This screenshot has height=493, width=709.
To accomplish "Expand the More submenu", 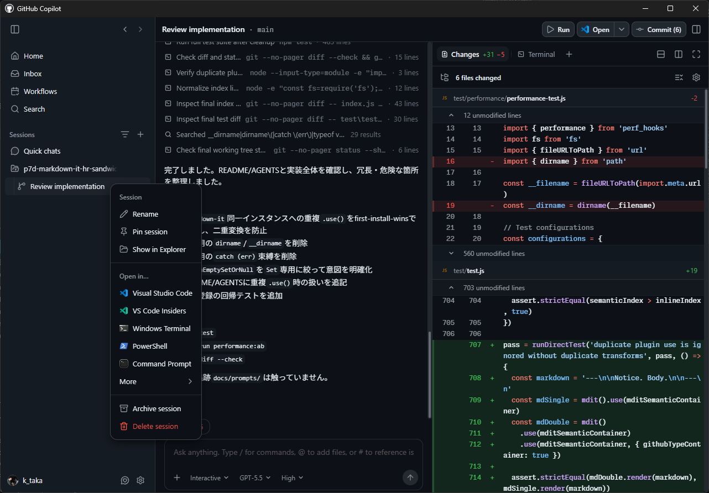I will pos(156,381).
